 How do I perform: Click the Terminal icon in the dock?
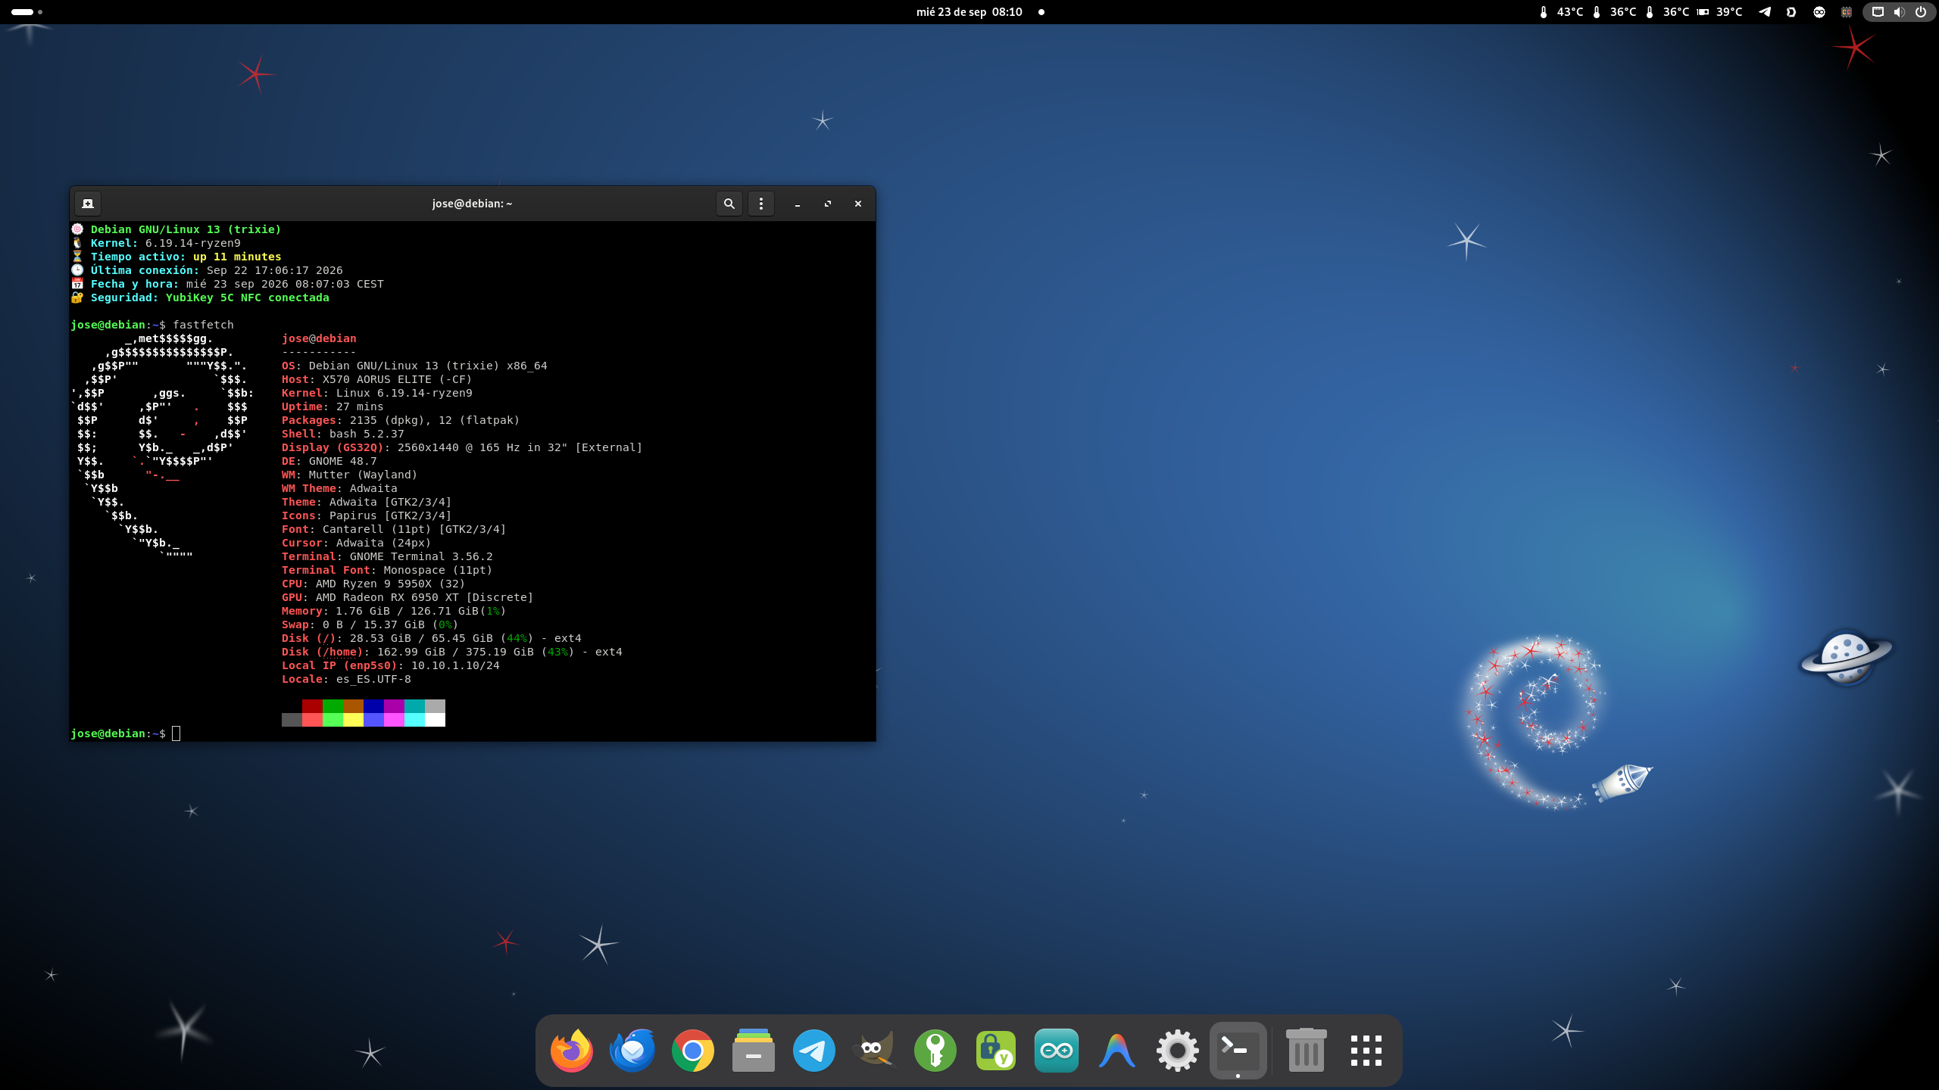(1238, 1051)
